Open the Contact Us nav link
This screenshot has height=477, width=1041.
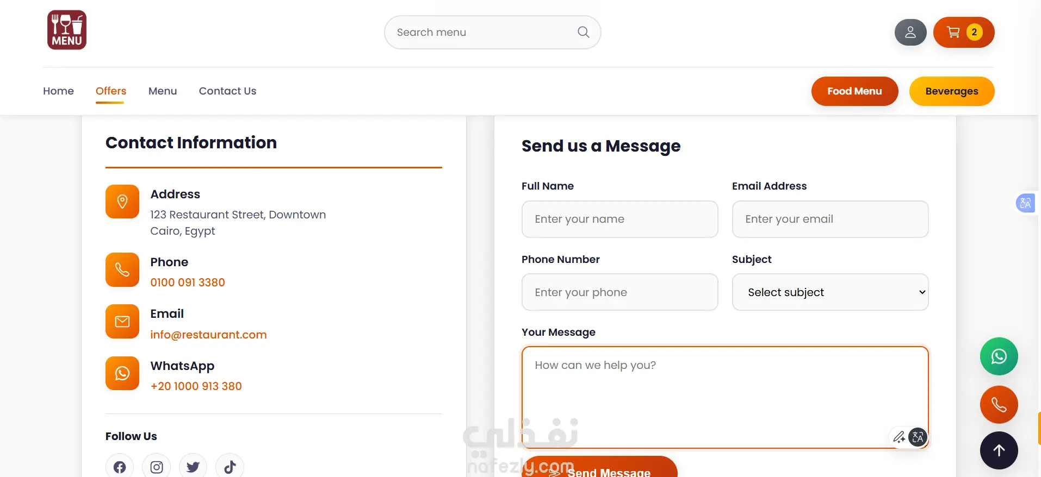(x=227, y=91)
